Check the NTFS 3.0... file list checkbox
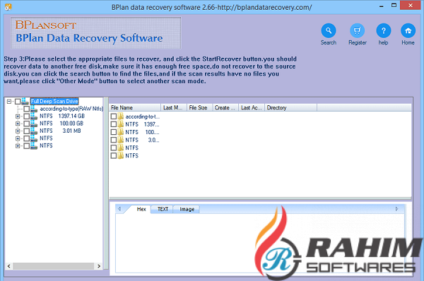 (x=114, y=140)
